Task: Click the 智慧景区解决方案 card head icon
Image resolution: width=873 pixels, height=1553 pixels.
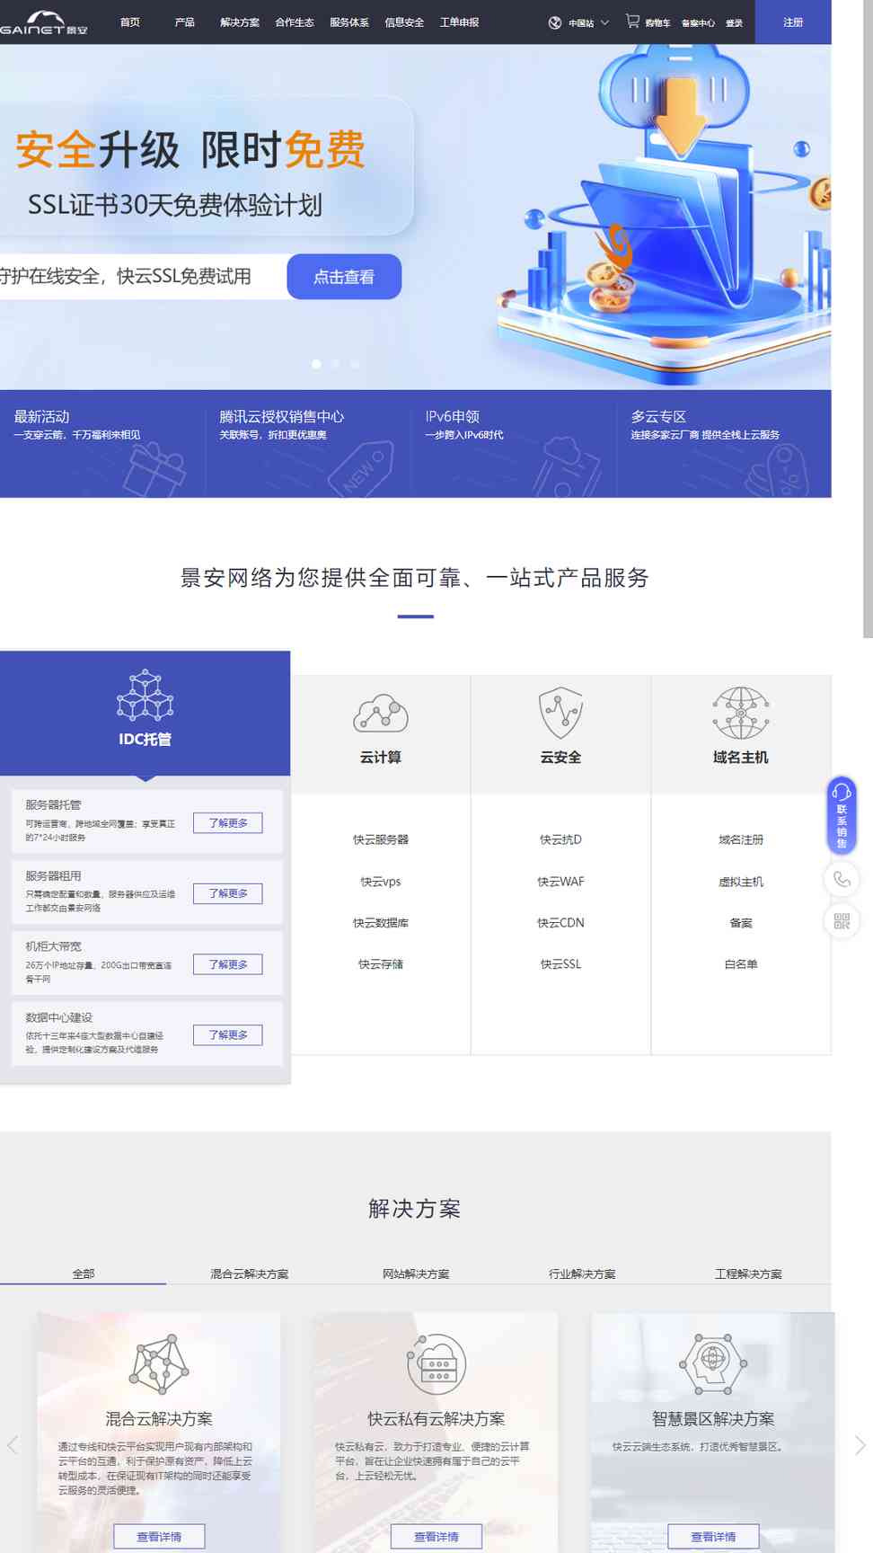Action: pyautogui.click(x=713, y=1364)
